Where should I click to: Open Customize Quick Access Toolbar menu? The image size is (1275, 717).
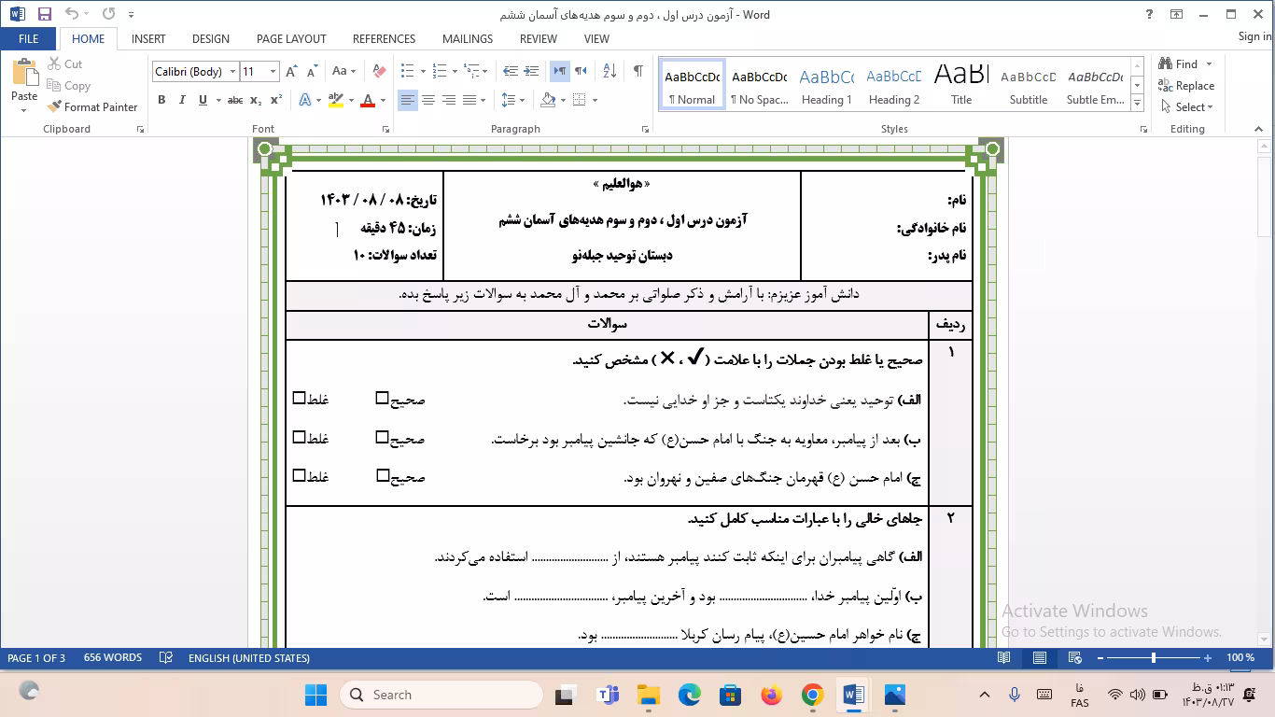(132, 15)
